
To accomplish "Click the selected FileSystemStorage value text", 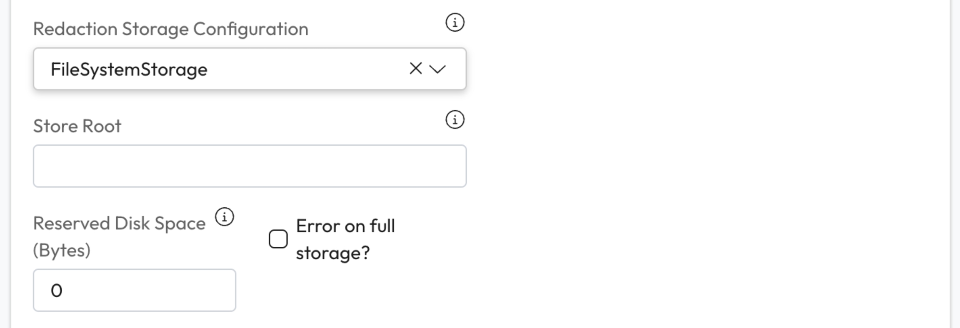I will click(x=129, y=70).
